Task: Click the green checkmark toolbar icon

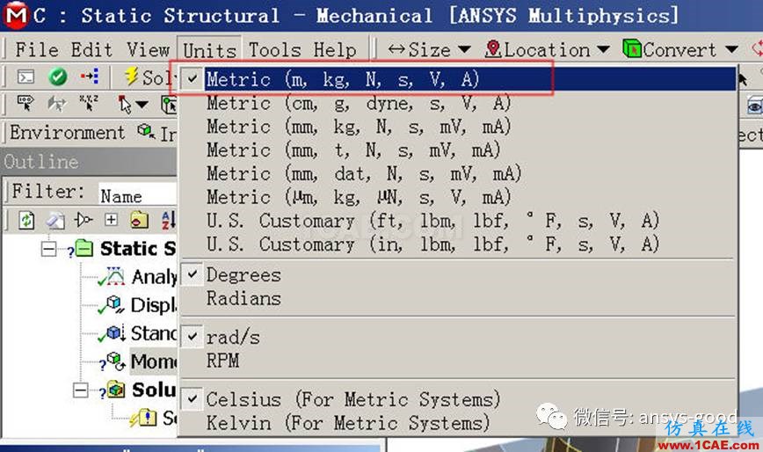Action: 57,77
